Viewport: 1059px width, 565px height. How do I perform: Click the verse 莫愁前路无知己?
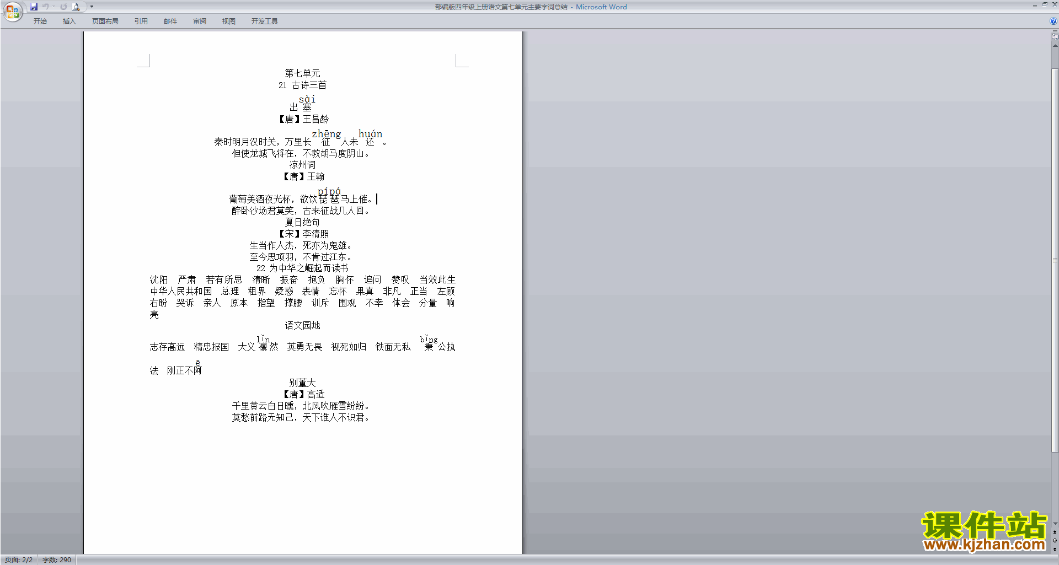[x=263, y=417]
